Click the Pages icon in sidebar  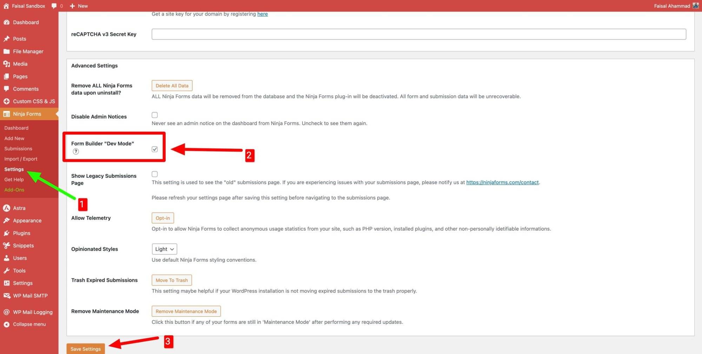coord(6,76)
